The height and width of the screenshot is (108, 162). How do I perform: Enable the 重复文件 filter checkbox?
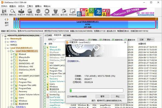pyautogui.click(x=126, y=40)
